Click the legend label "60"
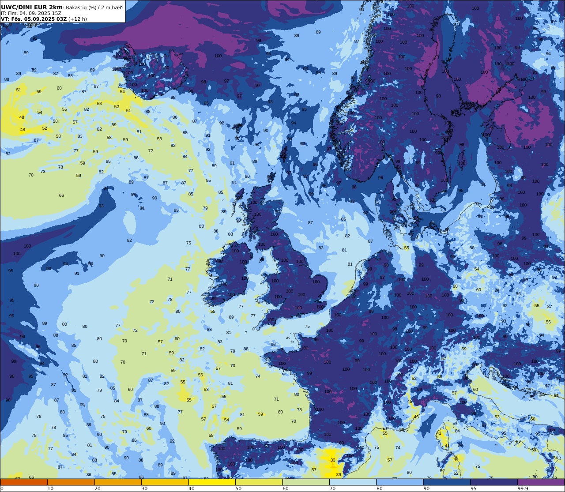The image size is (565, 492). (285, 488)
